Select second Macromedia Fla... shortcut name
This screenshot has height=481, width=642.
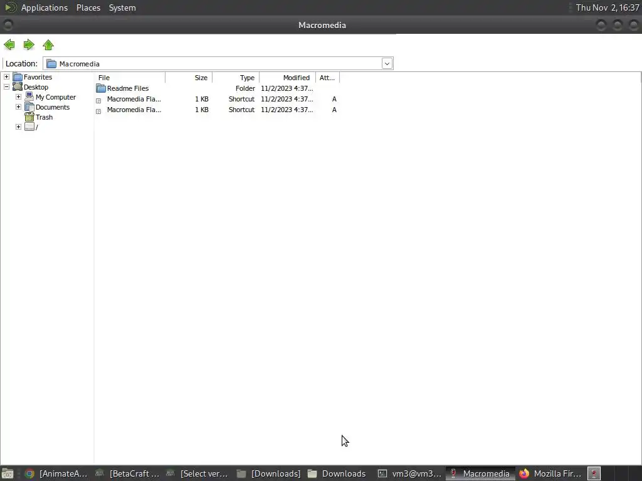[x=134, y=110]
